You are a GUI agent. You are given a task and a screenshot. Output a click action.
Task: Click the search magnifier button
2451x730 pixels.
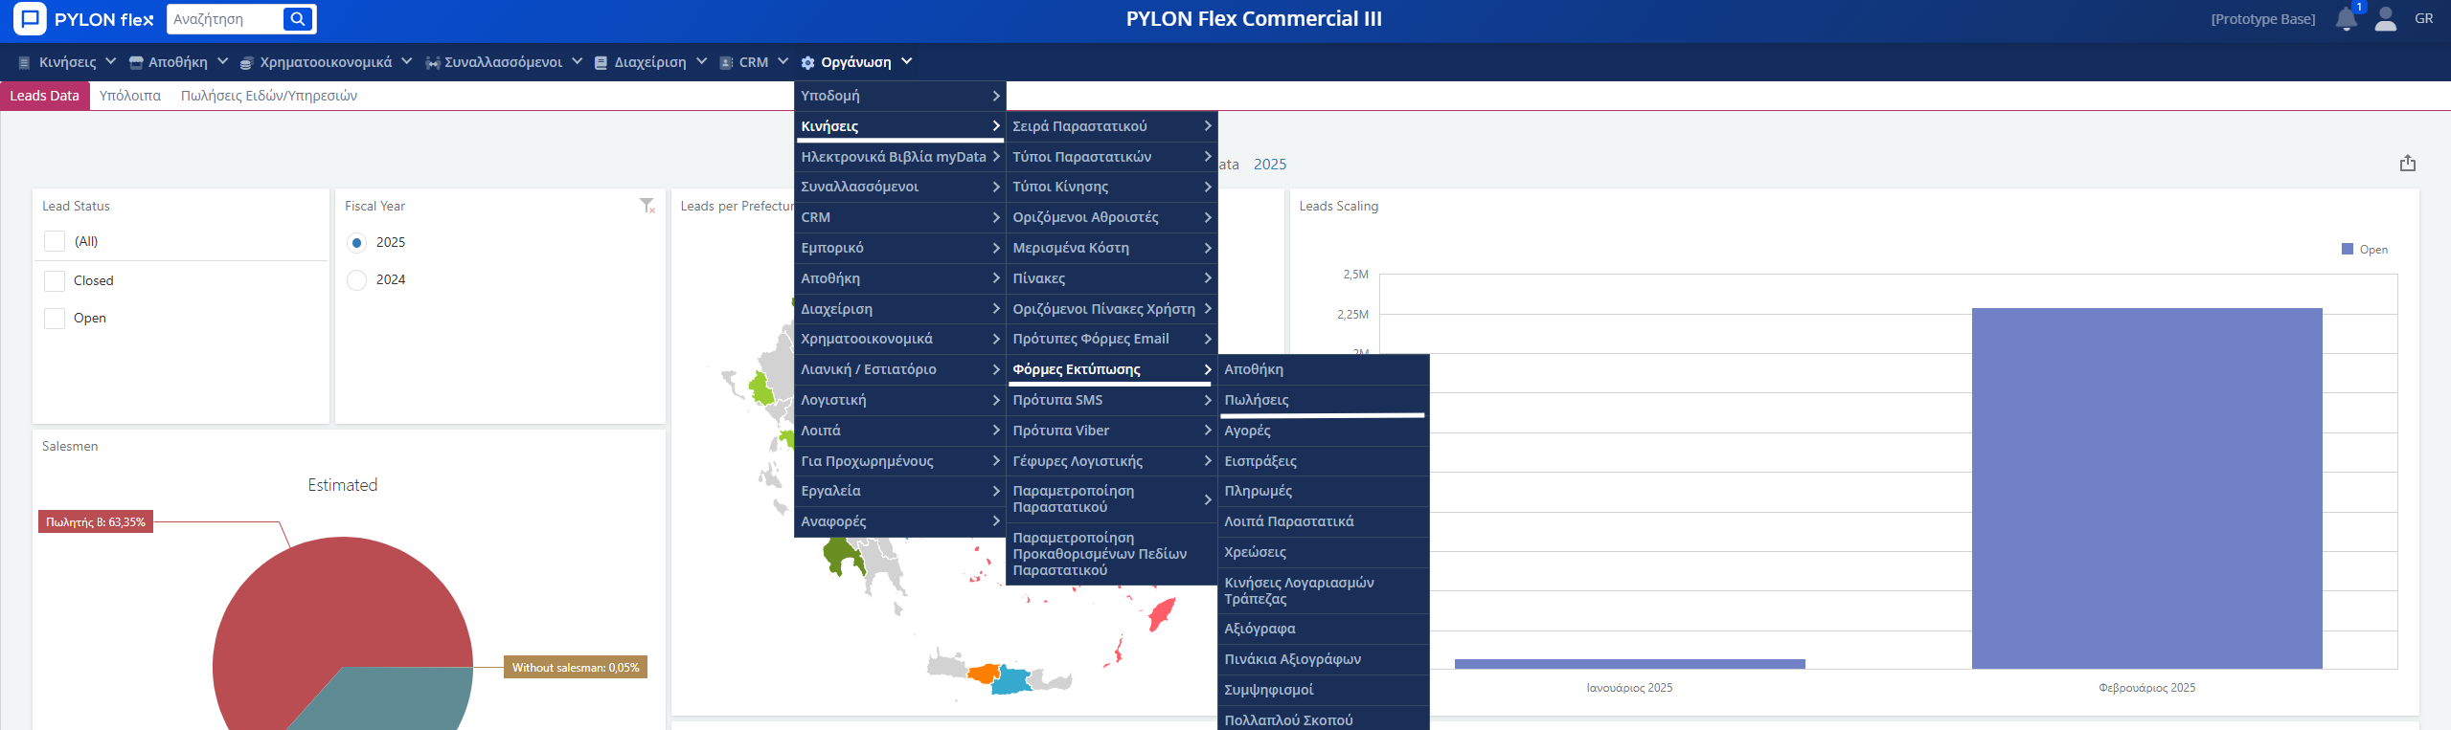298,19
